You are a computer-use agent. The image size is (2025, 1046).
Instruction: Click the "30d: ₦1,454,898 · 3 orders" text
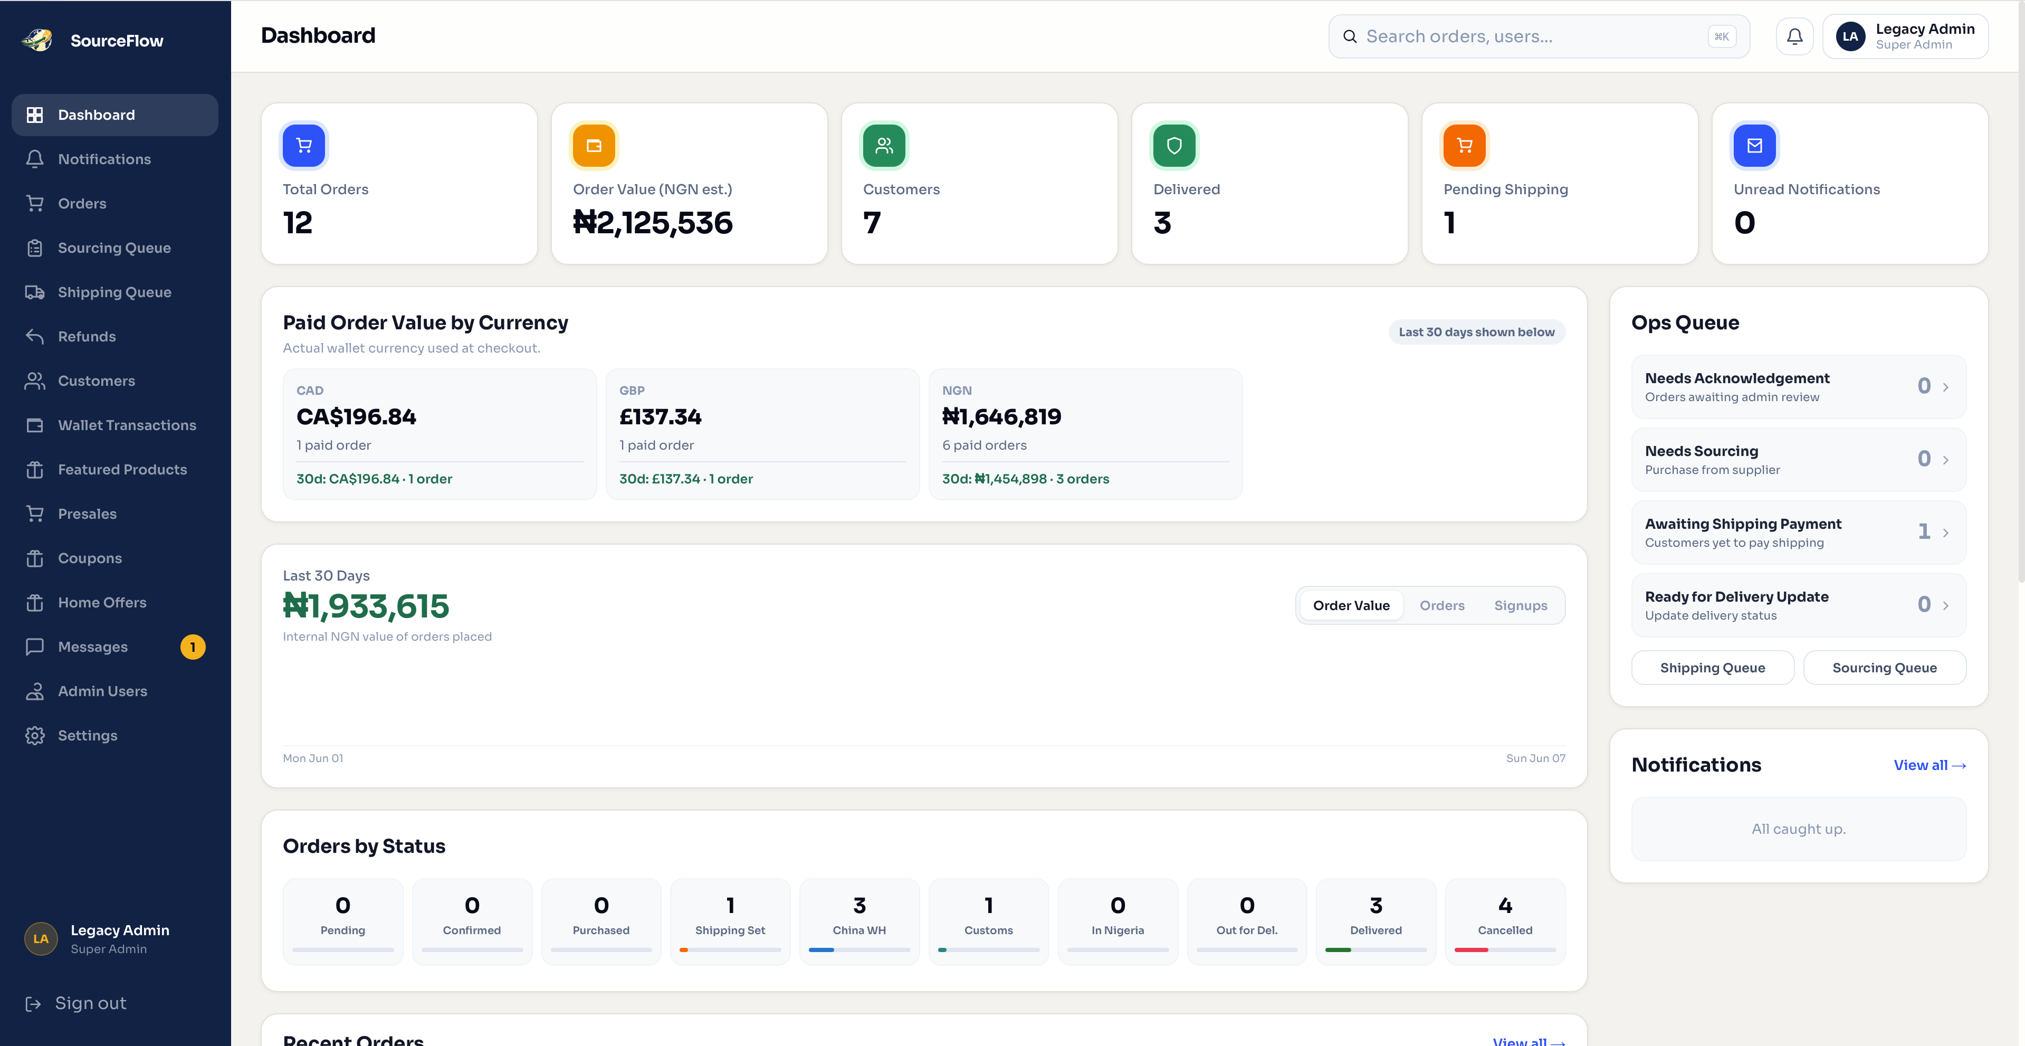click(1025, 479)
